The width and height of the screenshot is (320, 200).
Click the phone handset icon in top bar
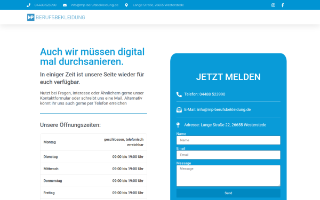[28, 5]
